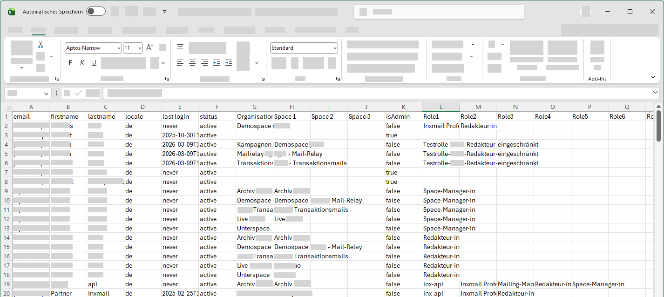Increase font size with the large A
664x297 pixels.
point(149,47)
